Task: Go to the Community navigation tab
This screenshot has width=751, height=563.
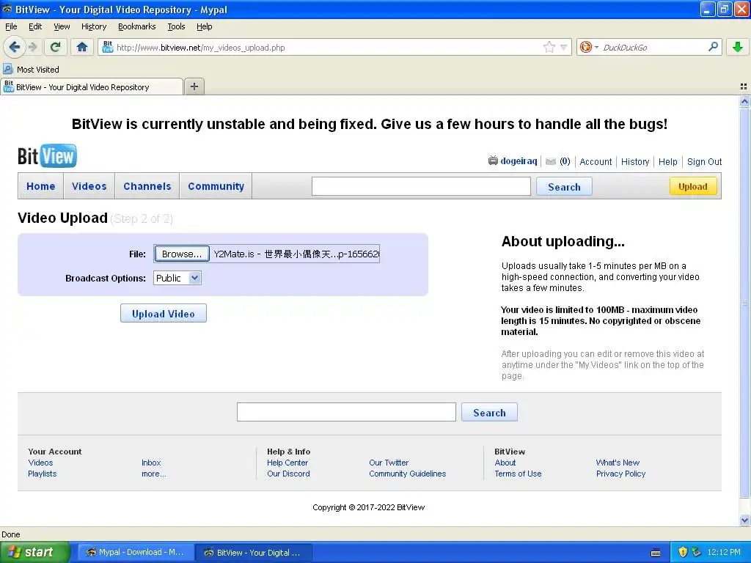Action: (216, 186)
